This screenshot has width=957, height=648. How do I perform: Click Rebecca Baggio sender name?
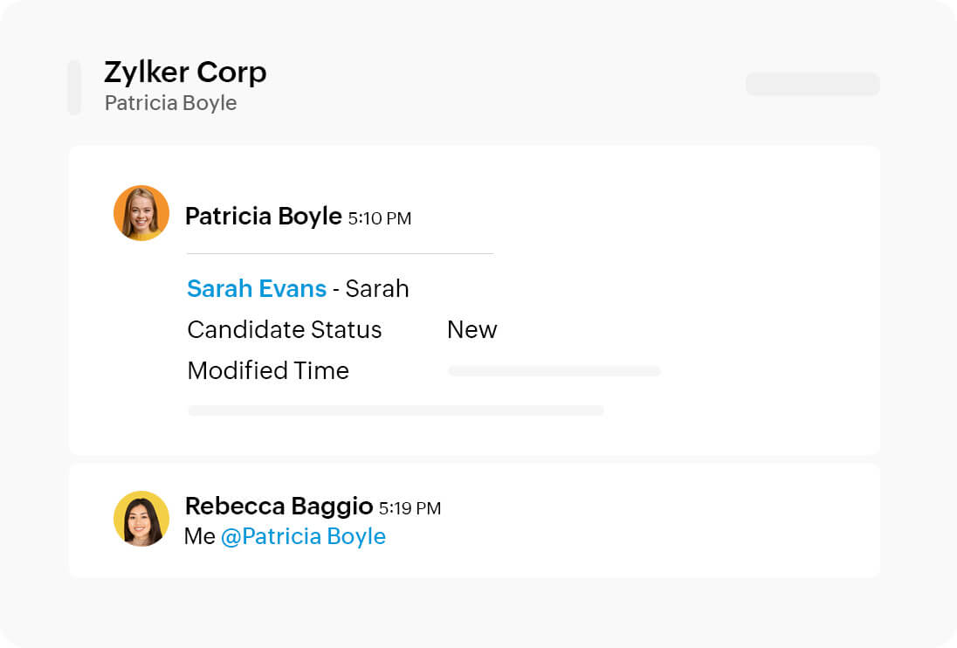[279, 507]
